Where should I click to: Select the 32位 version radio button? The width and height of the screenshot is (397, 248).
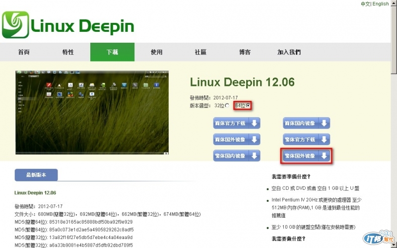click(x=227, y=105)
